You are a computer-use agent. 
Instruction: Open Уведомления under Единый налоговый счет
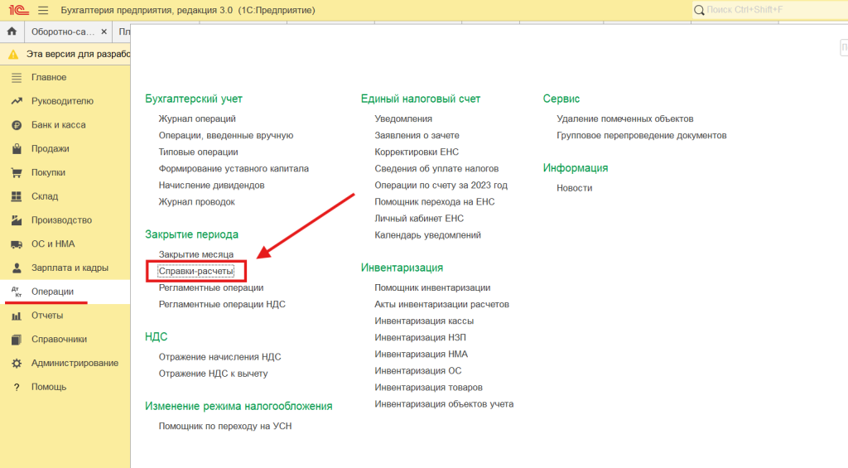[403, 118]
